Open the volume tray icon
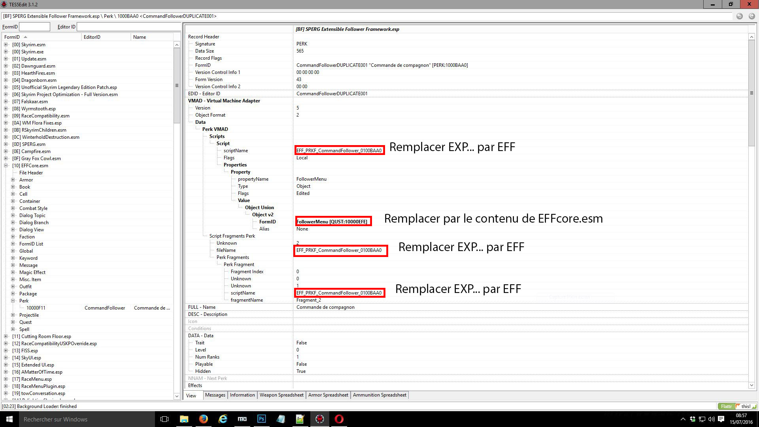 [712, 419]
